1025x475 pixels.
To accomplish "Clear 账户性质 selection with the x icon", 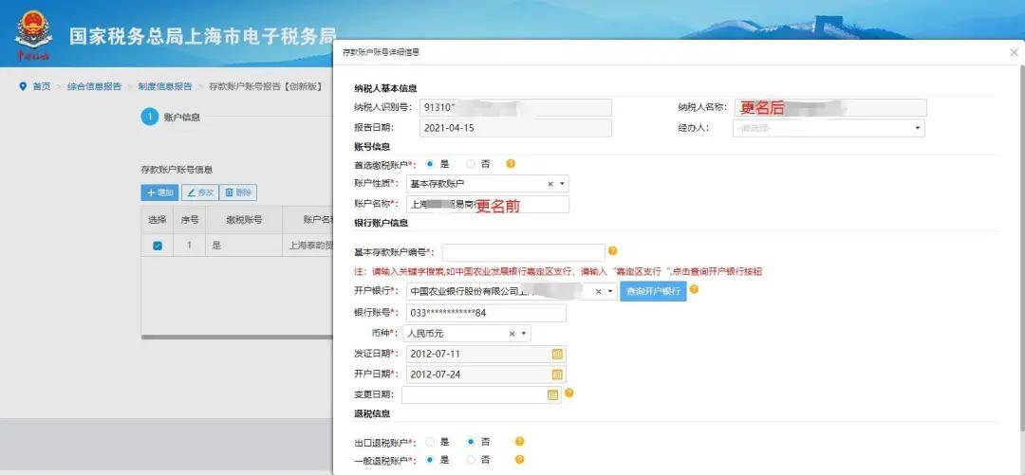I will point(550,184).
